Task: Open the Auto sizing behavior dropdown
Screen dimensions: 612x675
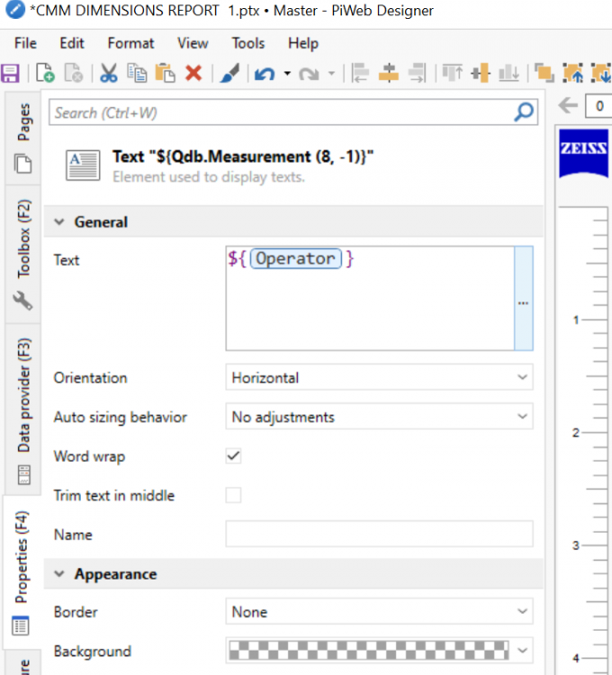Action: tap(378, 417)
